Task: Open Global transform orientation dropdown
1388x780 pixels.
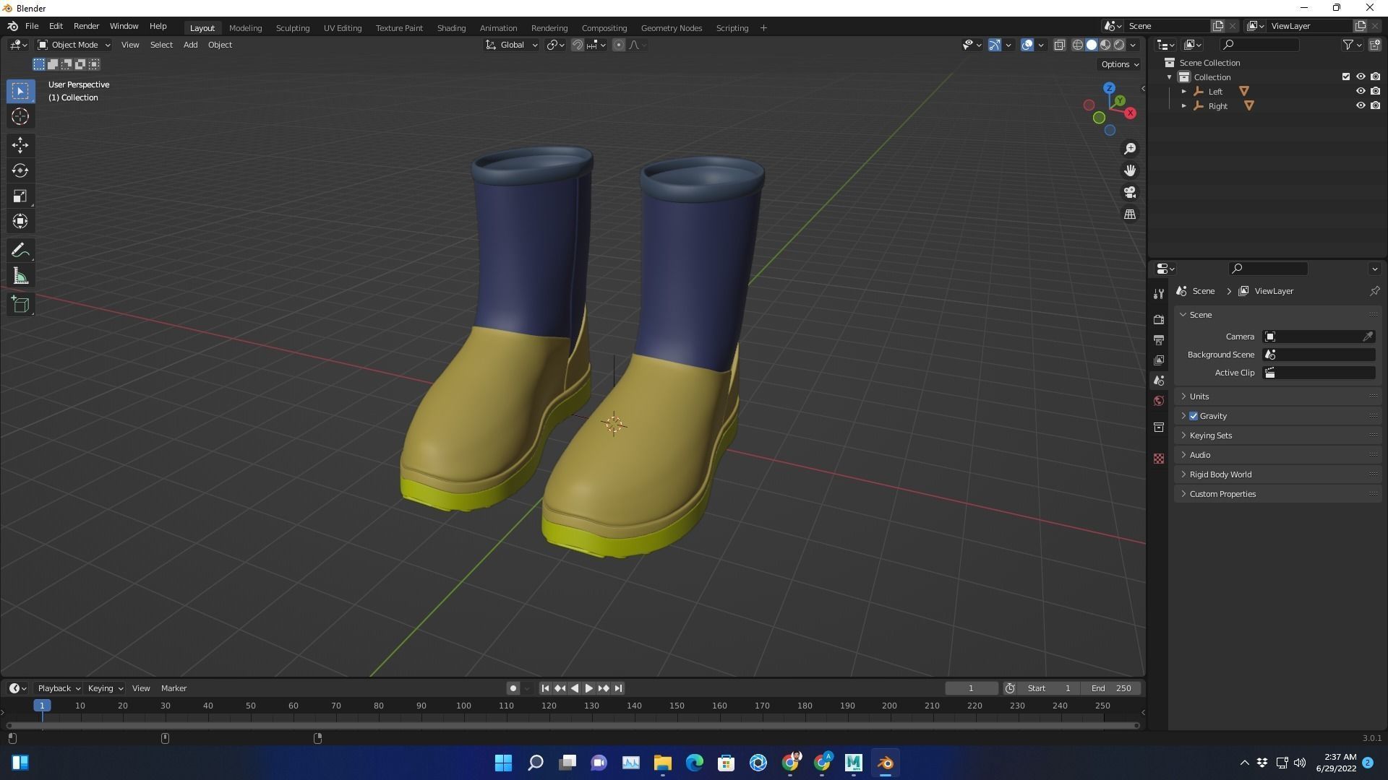Action: pos(512,45)
